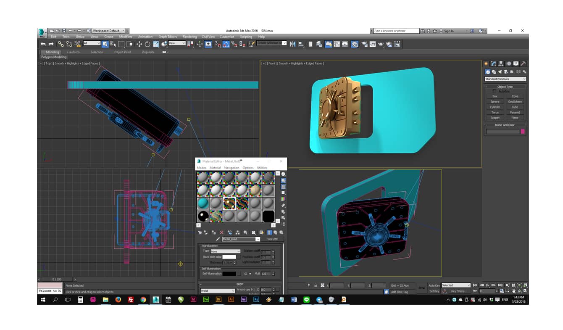Click the Mirror tool icon

pyautogui.click(x=293, y=44)
